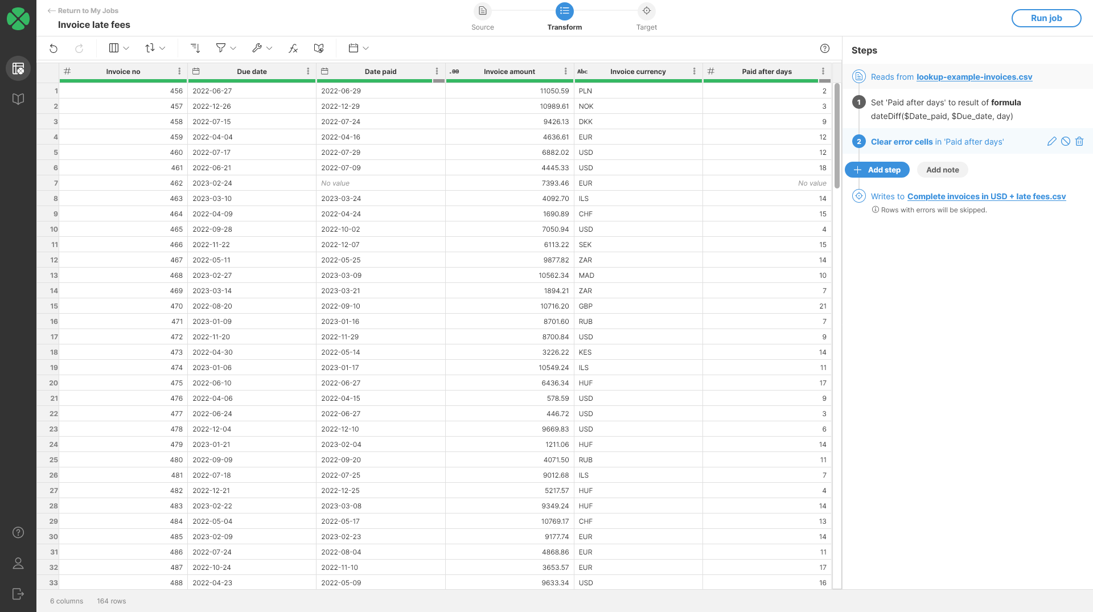
Task: Expand the dropdown beside the wrench tool
Action: [270, 48]
